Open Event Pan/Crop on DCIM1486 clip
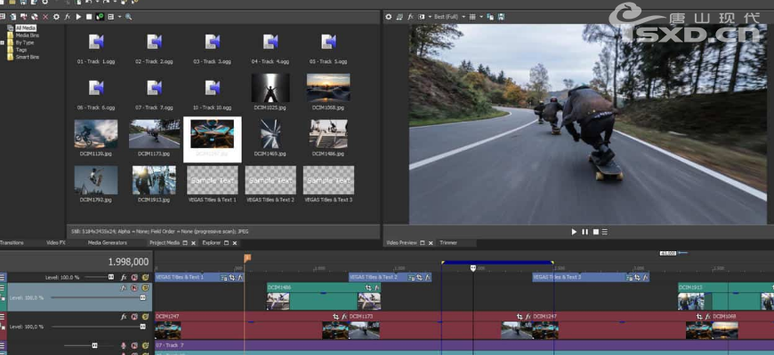774x355 pixels. click(x=367, y=287)
